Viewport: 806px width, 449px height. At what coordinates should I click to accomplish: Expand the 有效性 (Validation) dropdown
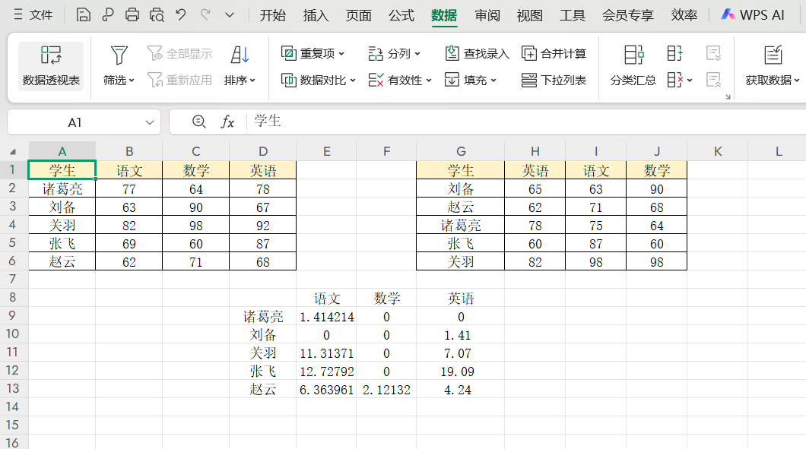[x=405, y=79]
